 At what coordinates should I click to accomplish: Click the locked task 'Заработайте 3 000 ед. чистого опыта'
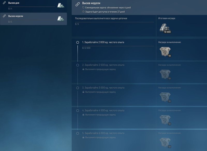tap(103, 88)
